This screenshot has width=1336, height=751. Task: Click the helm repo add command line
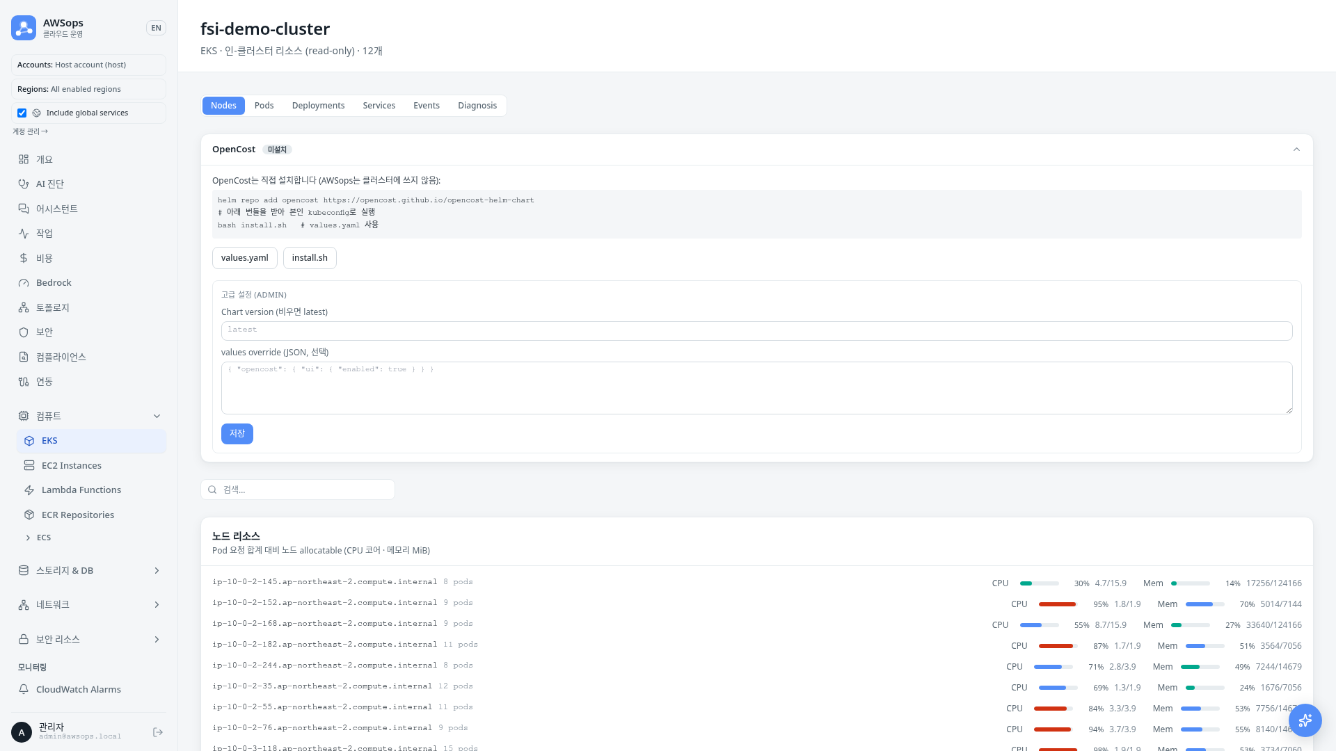point(376,200)
